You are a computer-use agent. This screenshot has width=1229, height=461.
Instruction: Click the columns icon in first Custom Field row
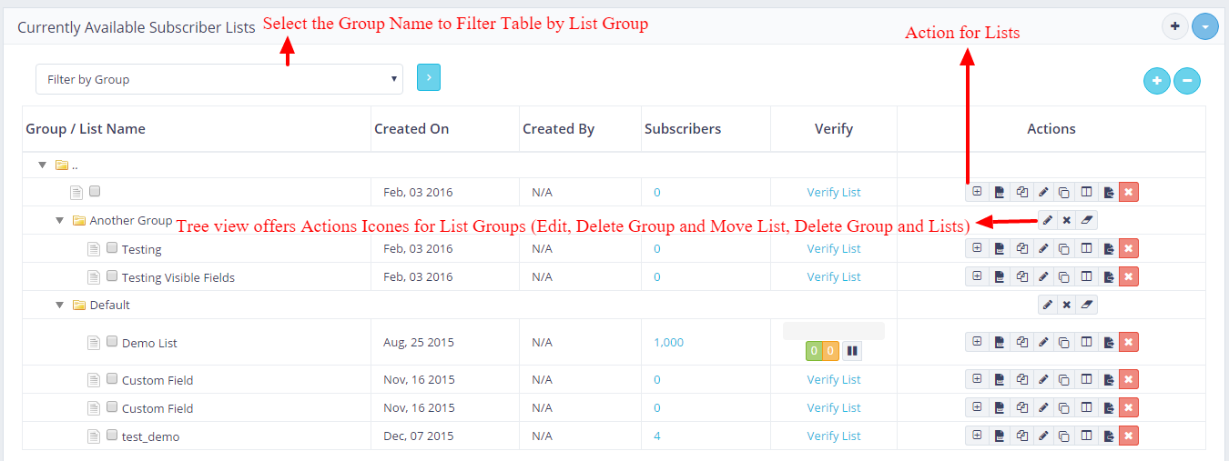tap(1086, 379)
